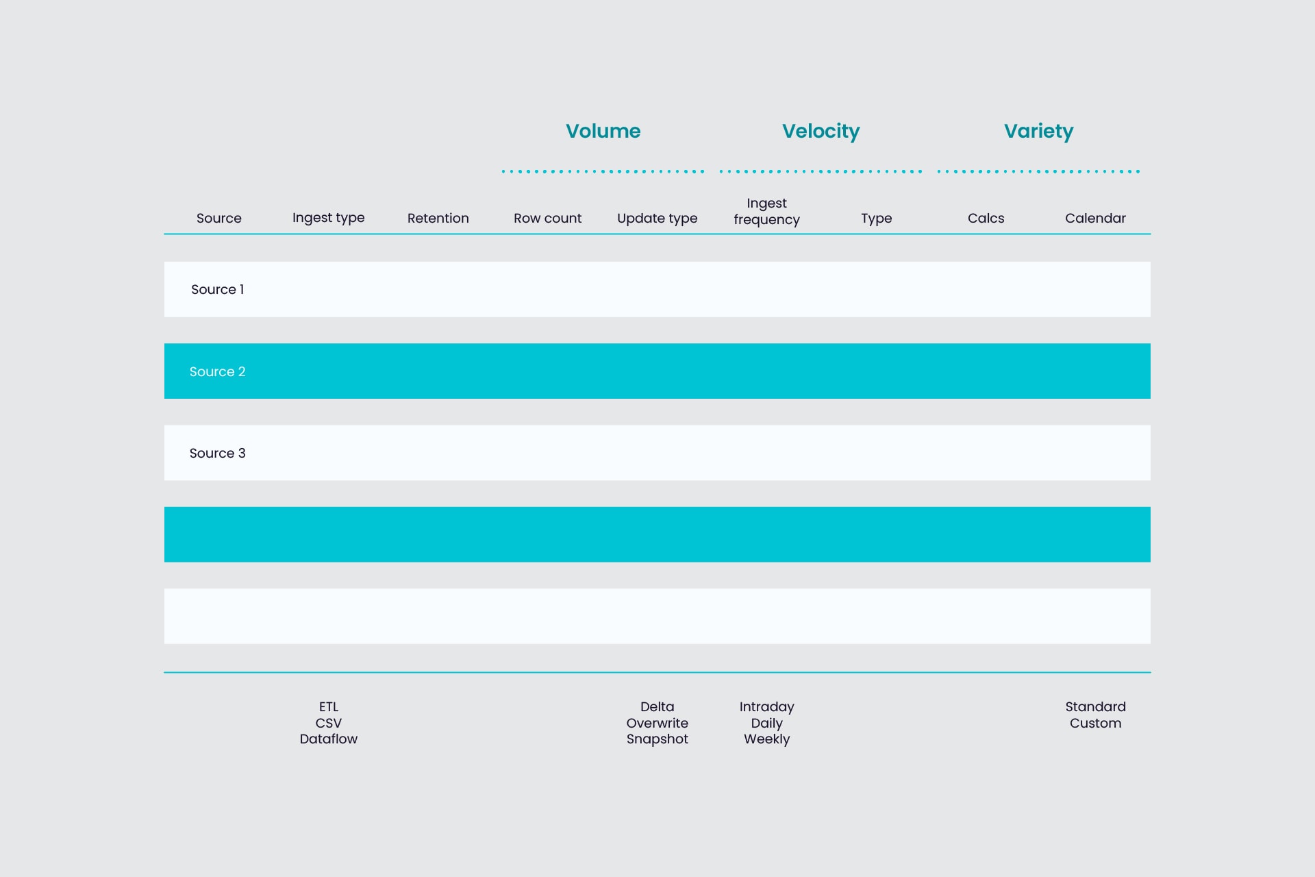The width and height of the screenshot is (1315, 877).
Task: Click the Source 3 row label
Action: [x=217, y=453]
